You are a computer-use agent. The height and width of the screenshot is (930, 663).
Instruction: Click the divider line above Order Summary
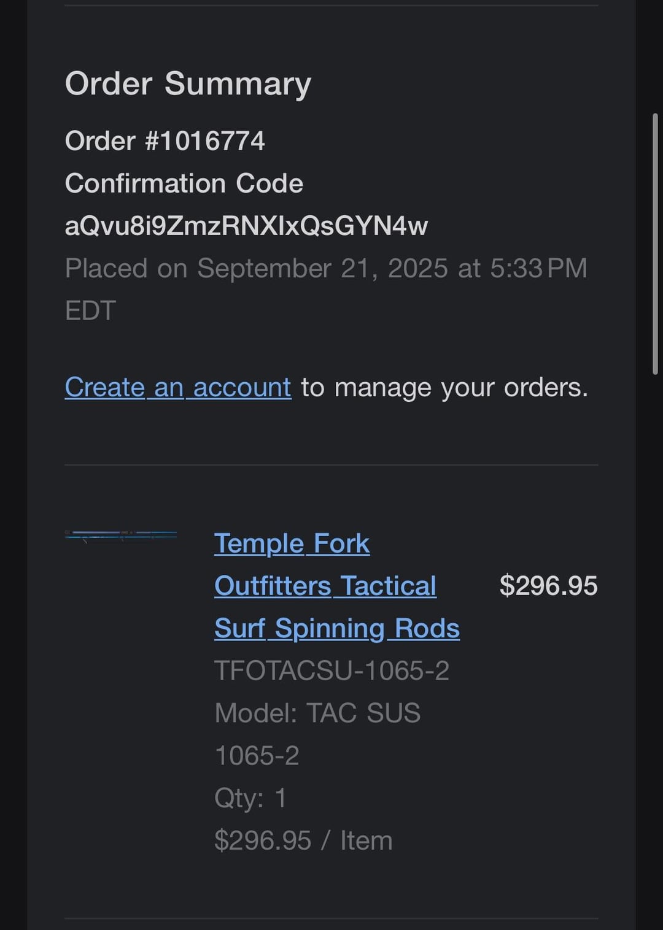tap(331, 6)
